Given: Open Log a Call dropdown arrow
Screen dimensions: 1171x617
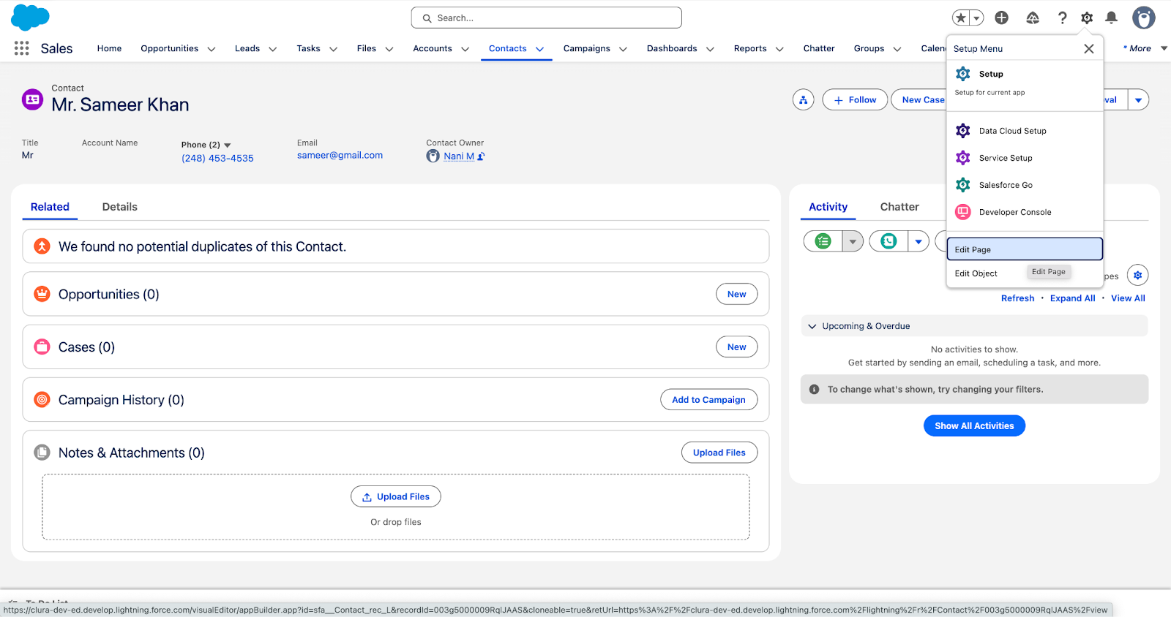Looking at the screenshot, I should pyautogui.click(x=919, y=241).
